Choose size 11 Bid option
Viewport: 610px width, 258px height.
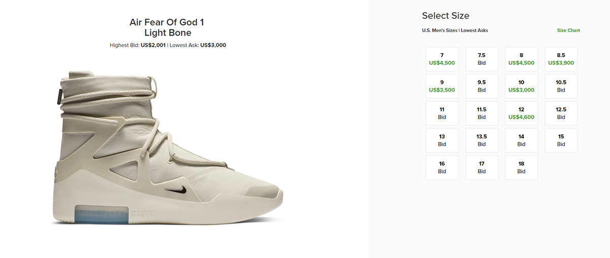click(442, 113)
